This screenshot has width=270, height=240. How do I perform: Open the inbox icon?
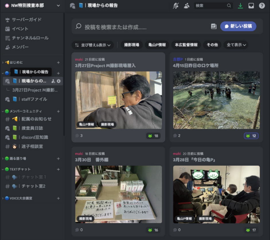[251, 6]
